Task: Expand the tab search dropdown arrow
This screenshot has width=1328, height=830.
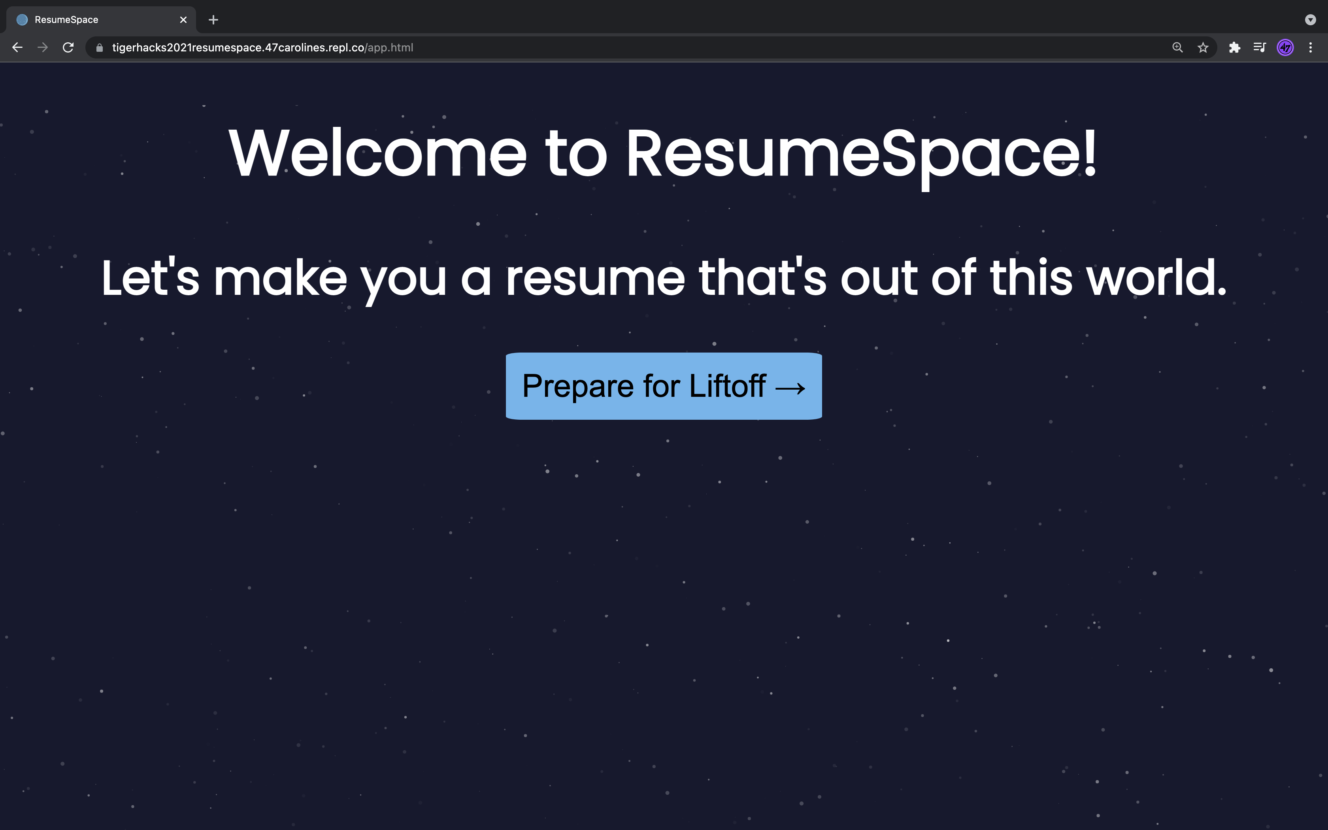Action: 1311,20
